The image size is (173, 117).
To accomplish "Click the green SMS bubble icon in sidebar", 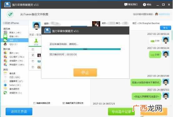I will [x=5, y=36].
